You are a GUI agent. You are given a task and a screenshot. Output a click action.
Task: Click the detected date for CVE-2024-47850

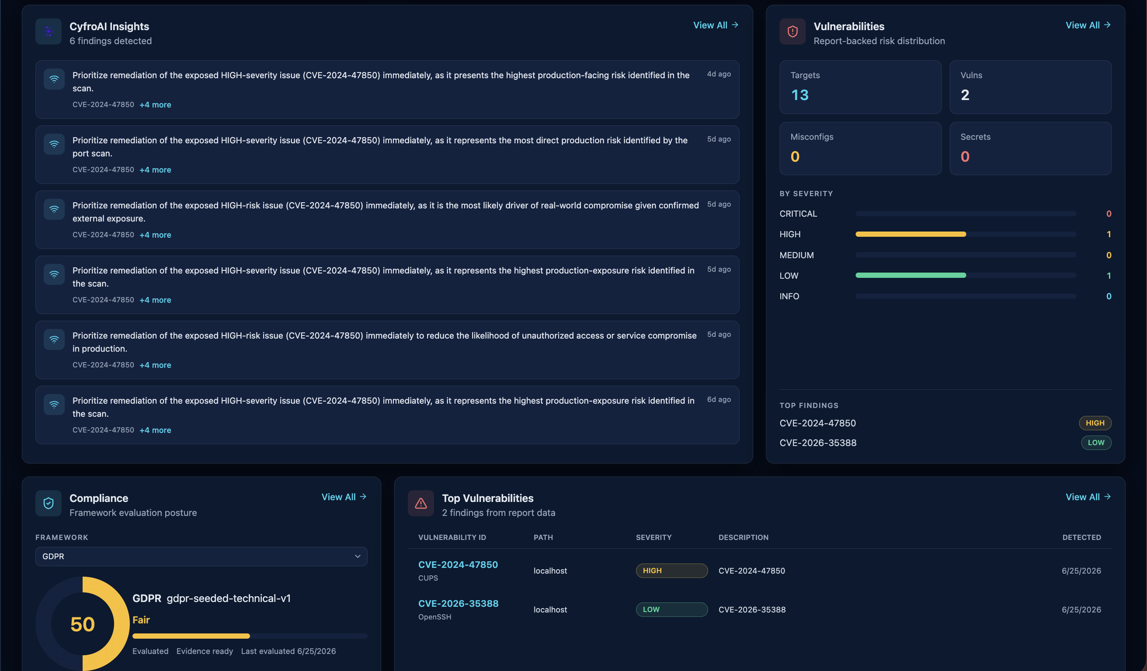[1081, 571]
